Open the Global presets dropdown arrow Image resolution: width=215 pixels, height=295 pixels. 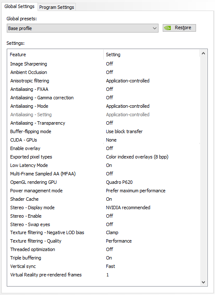point(155,28)
